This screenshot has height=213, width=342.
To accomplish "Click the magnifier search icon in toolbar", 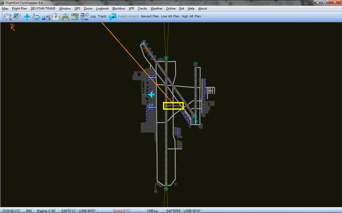I will click(8, 16).
